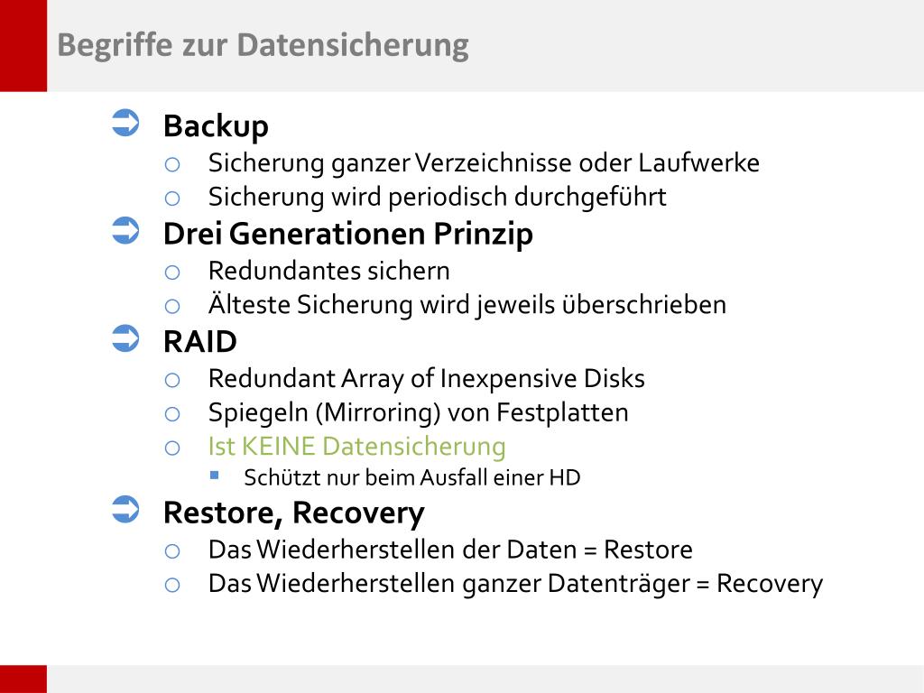The height and width of the screenshot is (693, 924).
Task: Click the text Redundant Array of Inexpensive Disks
Action: point(427,379)
